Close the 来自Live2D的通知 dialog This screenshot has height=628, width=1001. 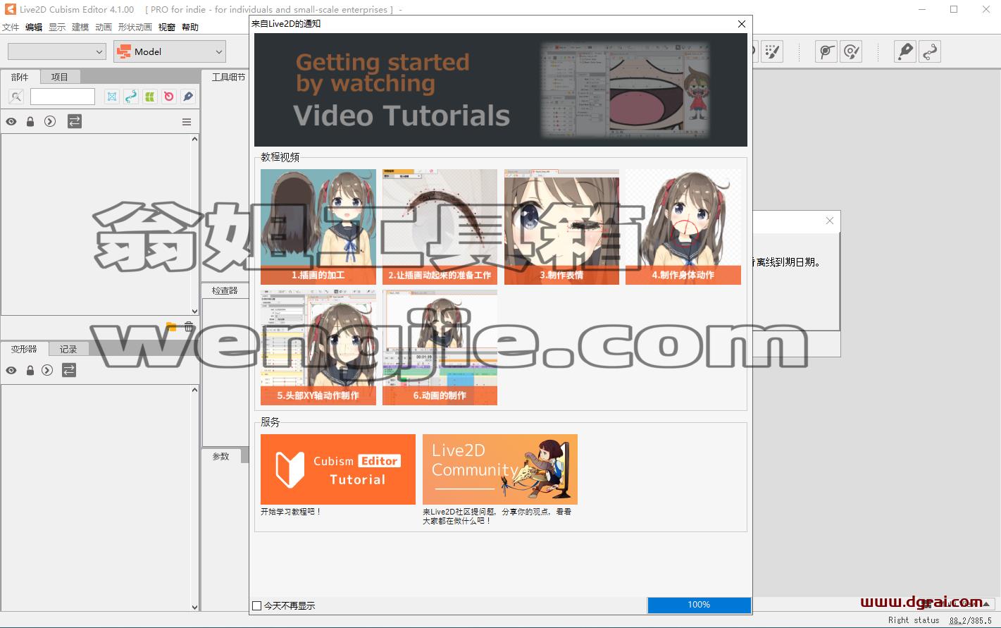[741, 24]
